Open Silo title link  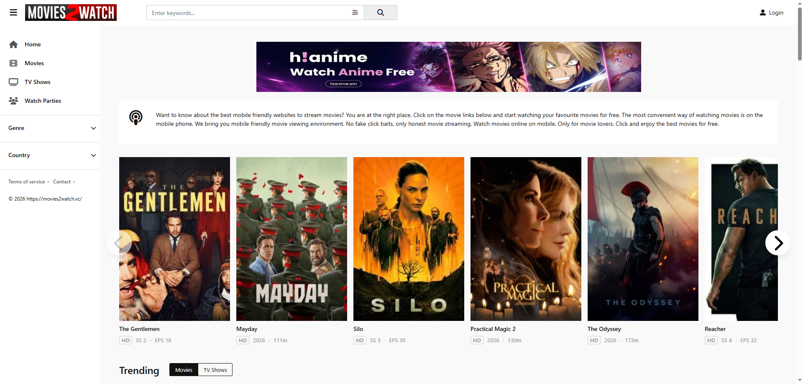click(358, 329)
